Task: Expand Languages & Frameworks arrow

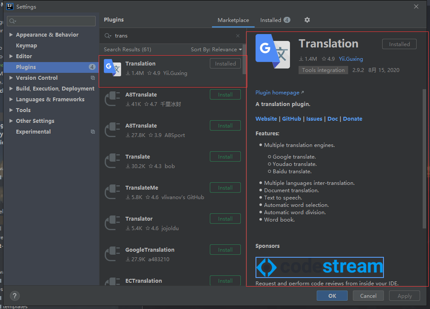Action: [11, 99]
